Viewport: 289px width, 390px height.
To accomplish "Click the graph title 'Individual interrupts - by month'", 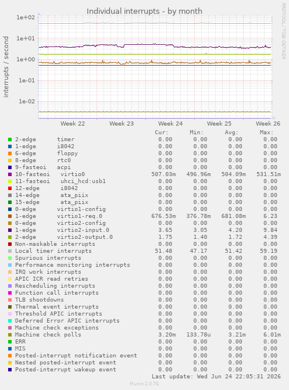I will pyautogui.click(x=144, y=11).
